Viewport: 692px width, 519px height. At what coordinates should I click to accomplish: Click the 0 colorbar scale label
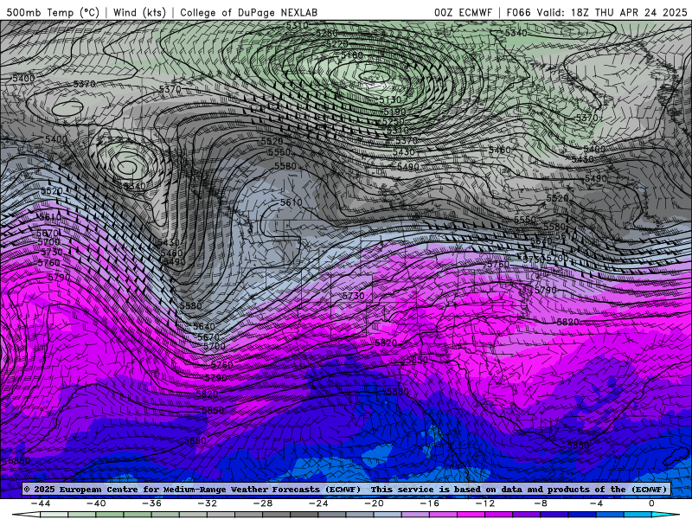tap(651, 503)
